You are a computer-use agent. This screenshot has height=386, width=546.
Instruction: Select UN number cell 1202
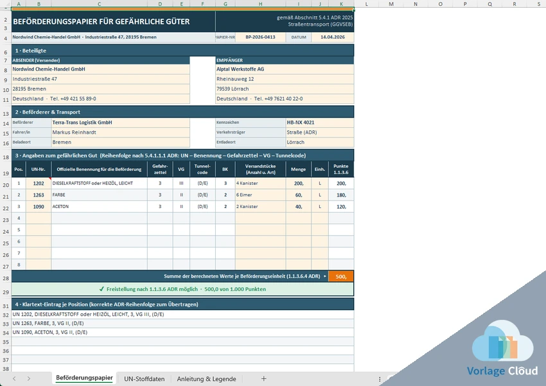pos(39,183)
